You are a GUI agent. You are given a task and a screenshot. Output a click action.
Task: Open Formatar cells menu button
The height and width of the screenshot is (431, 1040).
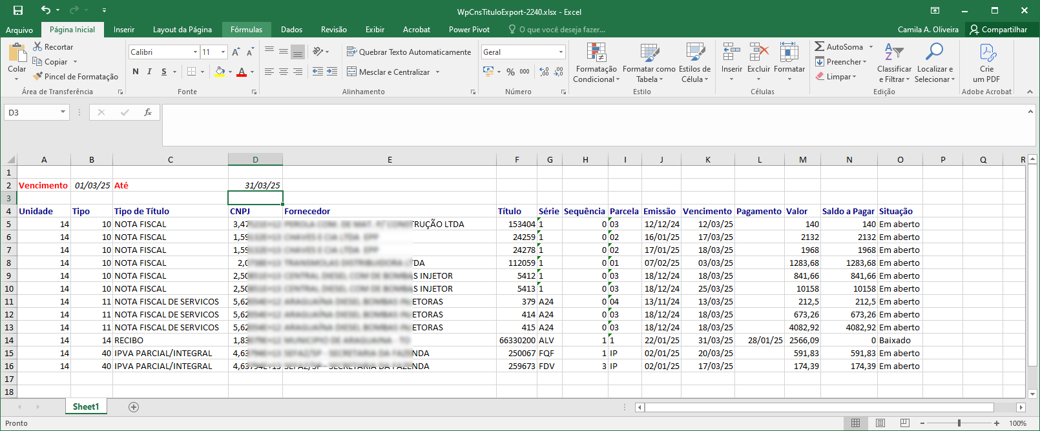[x=789, y=63]
